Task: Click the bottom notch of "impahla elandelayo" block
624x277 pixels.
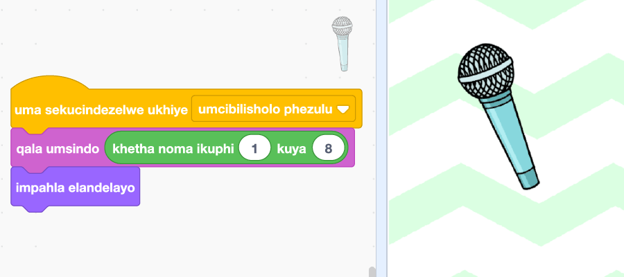Action: click(x=35, y=208)
